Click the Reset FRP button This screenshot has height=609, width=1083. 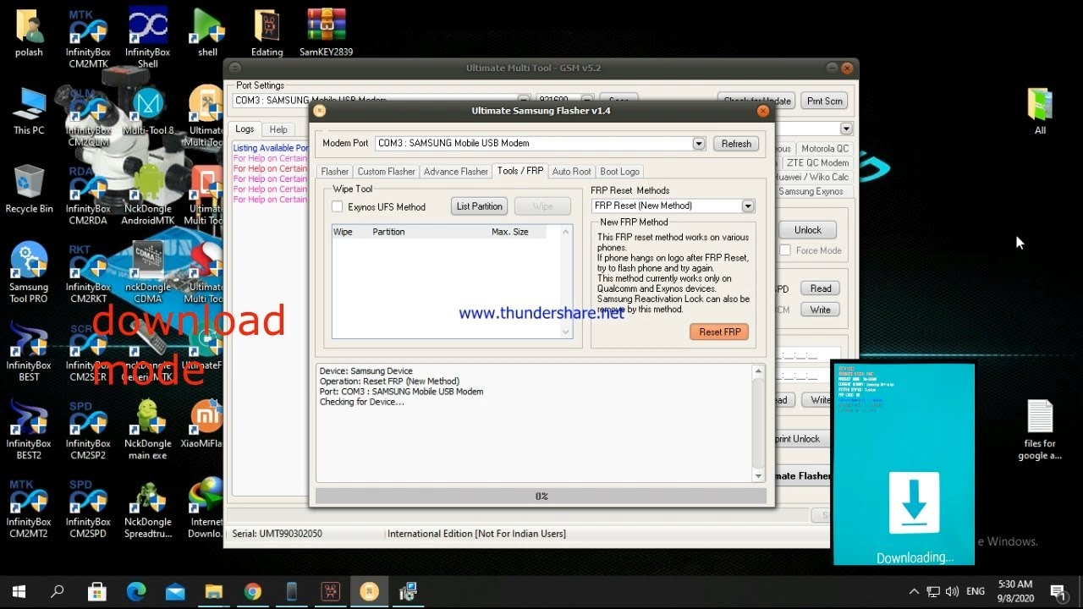pyautogui.click(x=720, y=332)
